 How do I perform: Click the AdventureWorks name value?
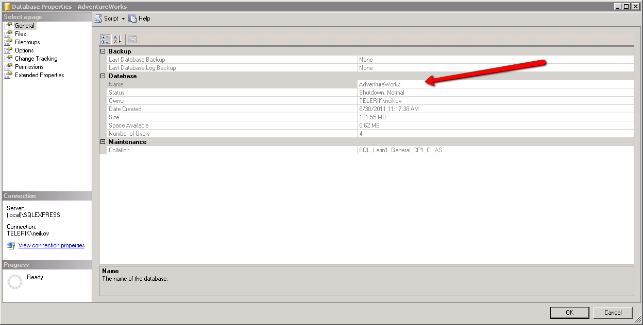point(380,84)
